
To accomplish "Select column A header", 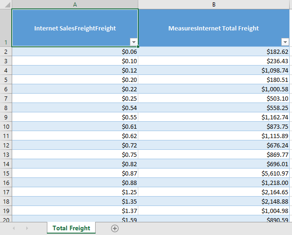I will pos(75,4).
